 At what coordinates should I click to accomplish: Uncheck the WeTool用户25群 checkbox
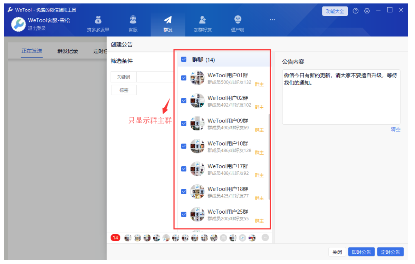click(184, 215)
